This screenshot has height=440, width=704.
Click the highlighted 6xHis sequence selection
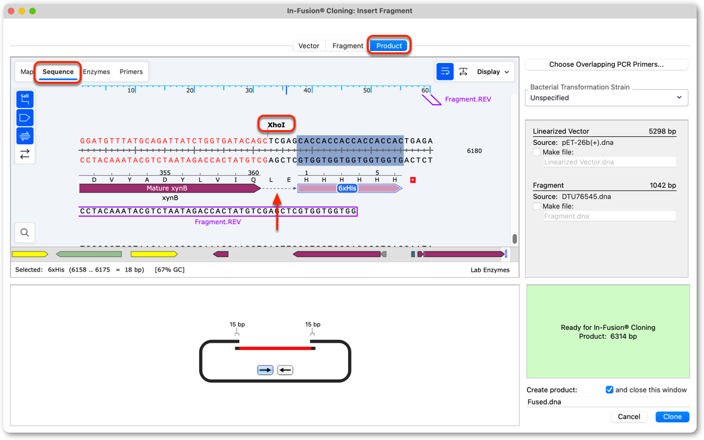350,150
